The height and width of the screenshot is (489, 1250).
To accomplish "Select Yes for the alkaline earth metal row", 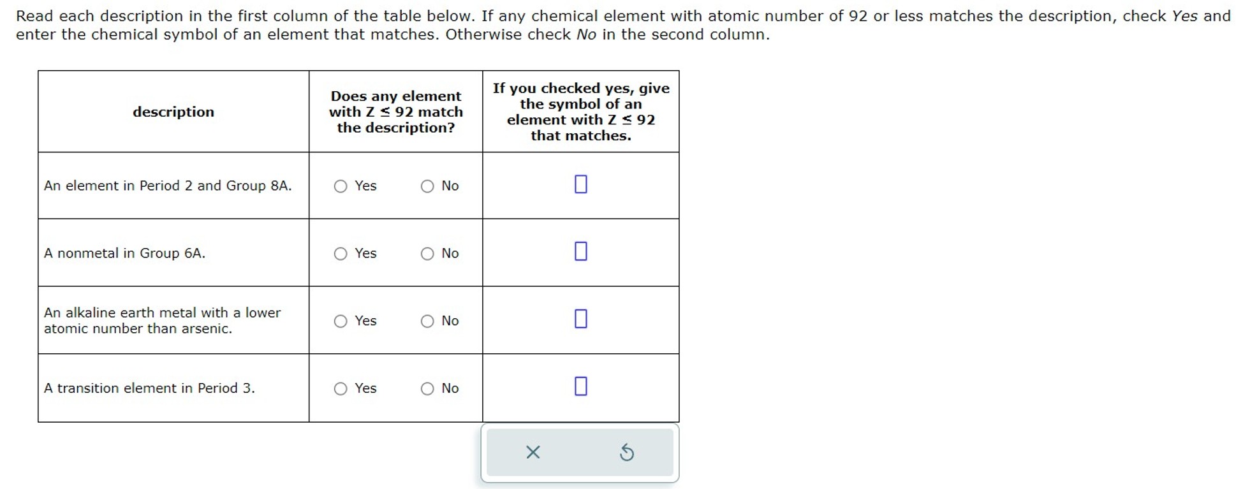I will coord(341,321).
